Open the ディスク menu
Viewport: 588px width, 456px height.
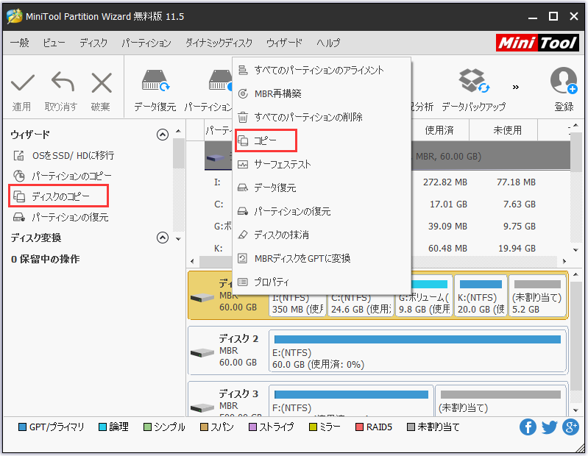point(93,43)
